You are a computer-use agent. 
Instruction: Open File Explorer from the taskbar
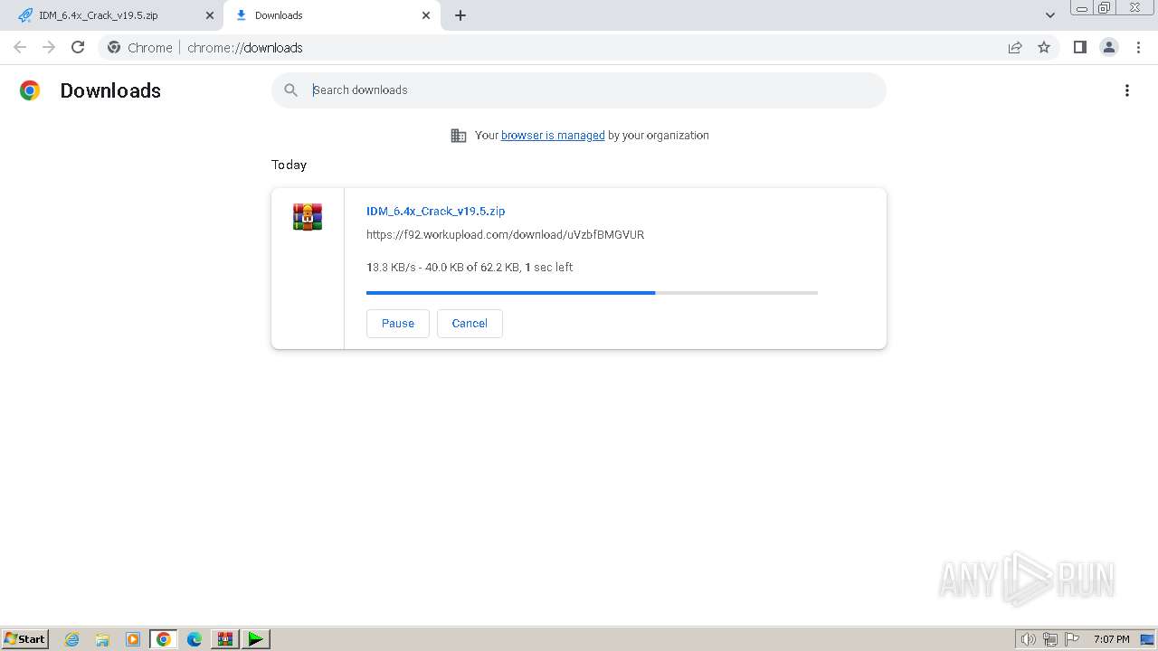point(102,639)
